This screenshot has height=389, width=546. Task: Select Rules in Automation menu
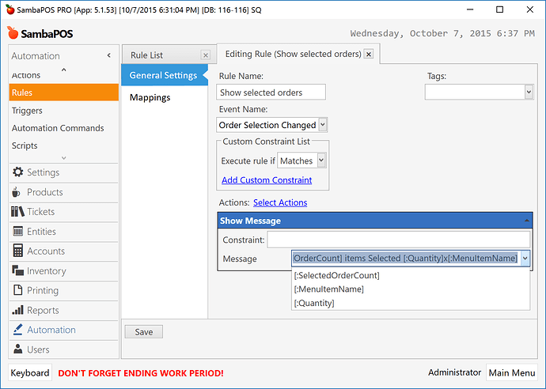pyautogui.click(x=64, y=93)
